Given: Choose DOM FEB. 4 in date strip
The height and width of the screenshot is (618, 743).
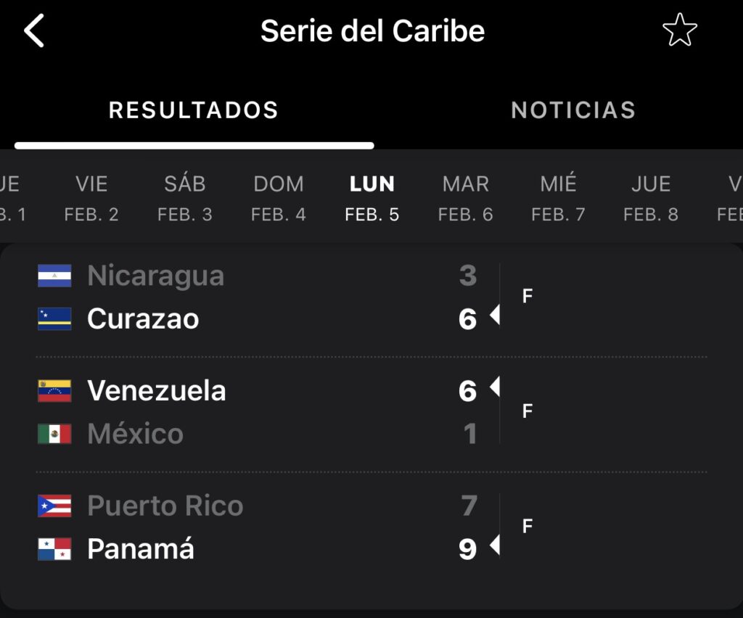Looking at the screenshot, I should click(279, 199).
